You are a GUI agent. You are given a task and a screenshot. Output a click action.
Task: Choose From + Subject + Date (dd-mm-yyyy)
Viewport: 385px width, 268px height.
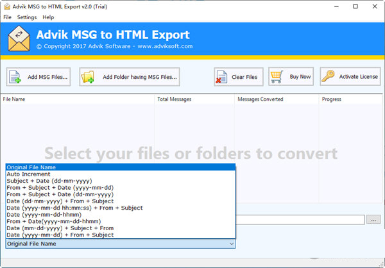tap(121, 194)
